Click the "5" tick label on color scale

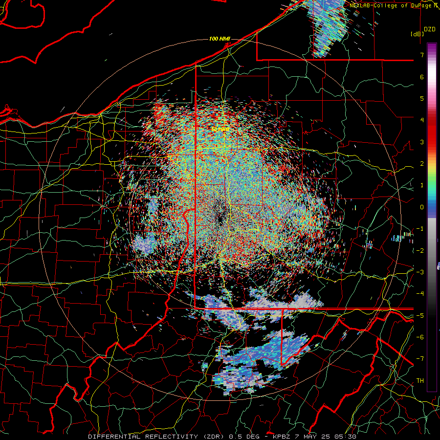(422, 98)
